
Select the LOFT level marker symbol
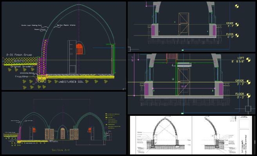point(248,60)
